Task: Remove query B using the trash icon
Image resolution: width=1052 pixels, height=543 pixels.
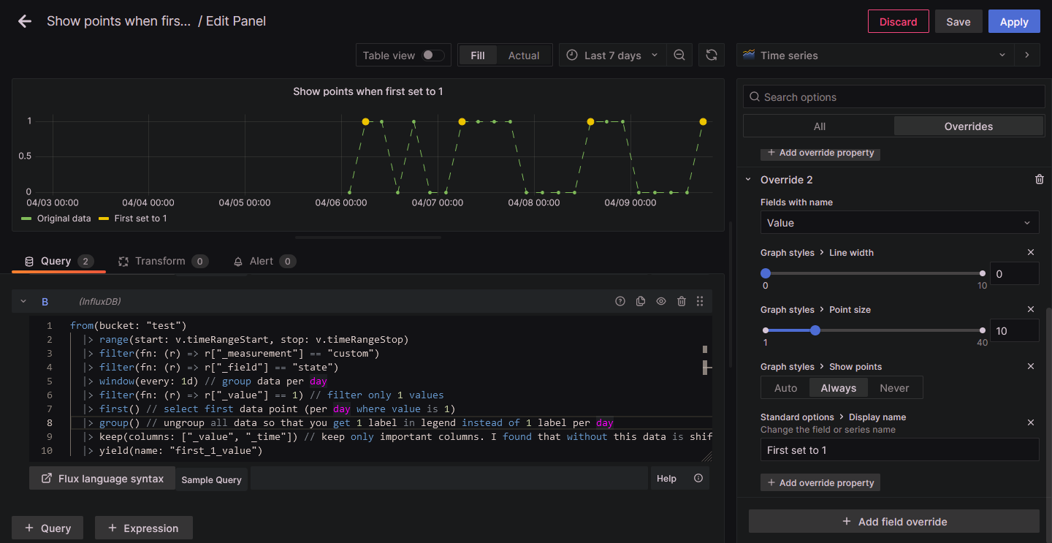Action: click(681, 301)
